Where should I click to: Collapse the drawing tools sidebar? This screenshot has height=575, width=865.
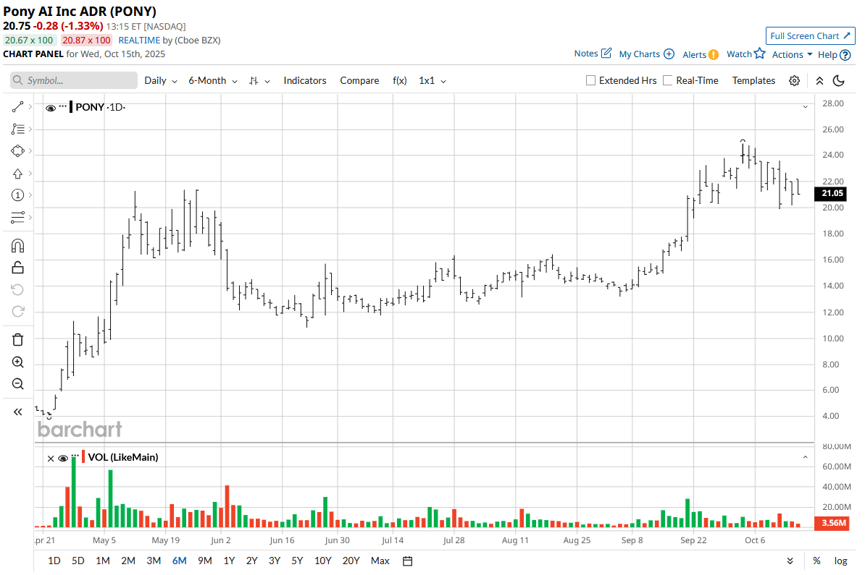pos(17,412)
